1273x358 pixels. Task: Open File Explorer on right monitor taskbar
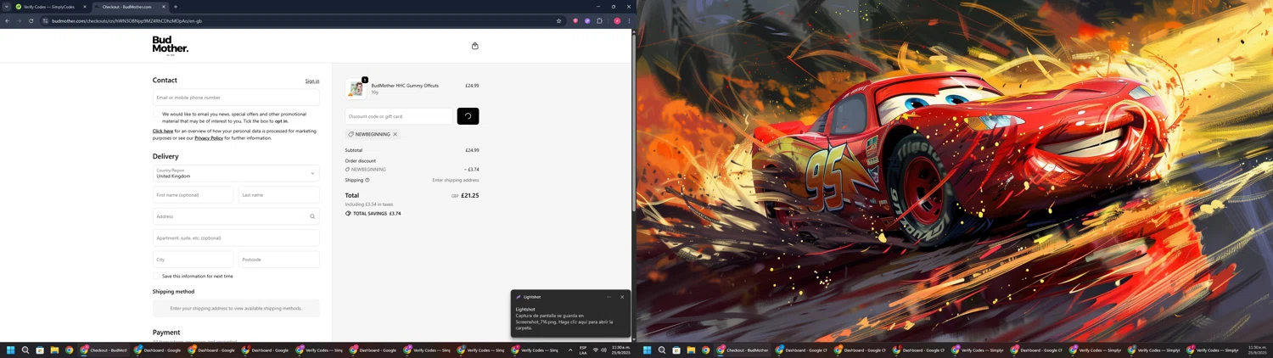691,350
